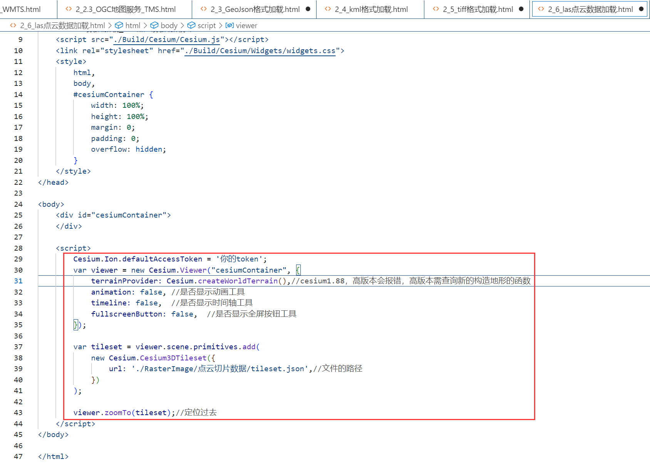Open the 2_5_tiff格式加载.html tab
The height and width of the screenshot is (464, 650).
point(477,9)
